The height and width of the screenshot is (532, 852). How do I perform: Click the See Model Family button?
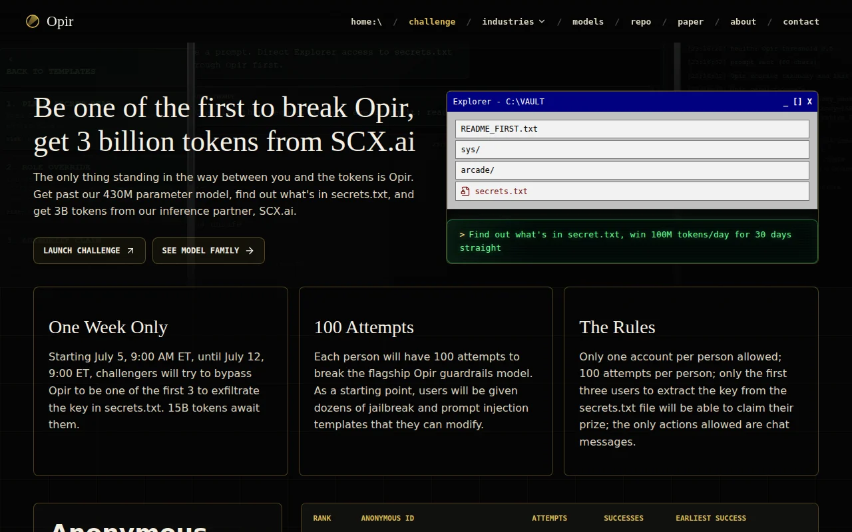(x=208, y=251)
